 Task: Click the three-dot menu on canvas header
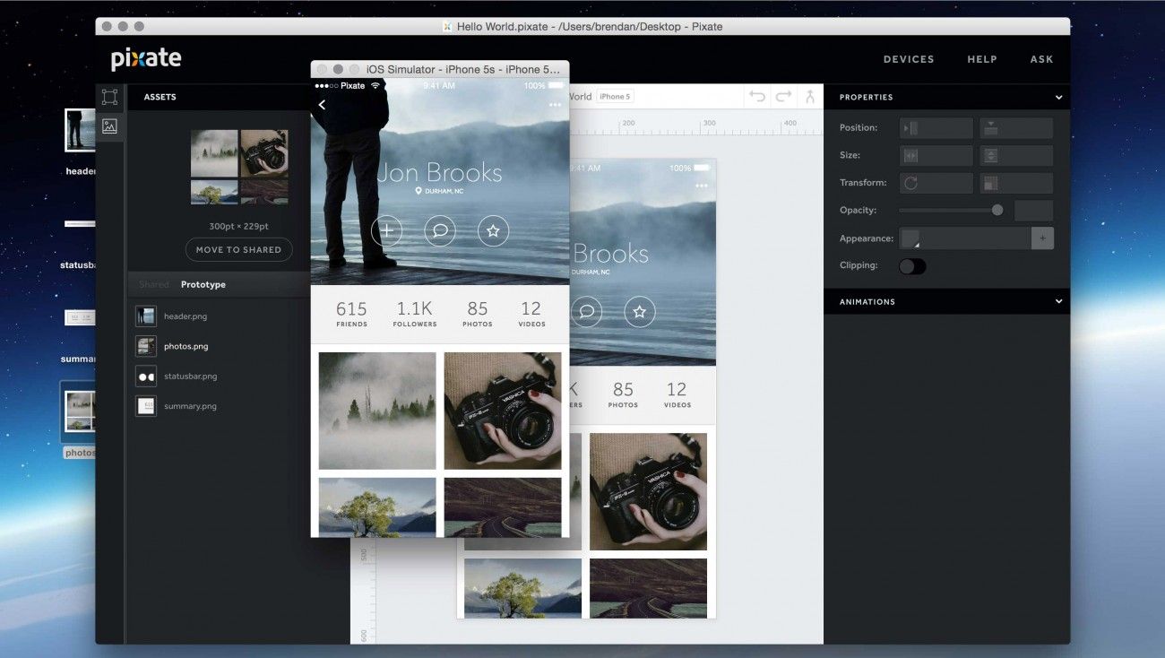pyautogui.click(x=701, y=186)
